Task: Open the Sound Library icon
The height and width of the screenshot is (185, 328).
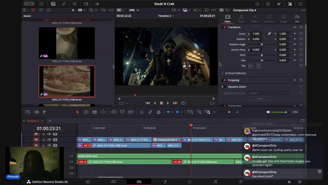Action: [86, 4]
